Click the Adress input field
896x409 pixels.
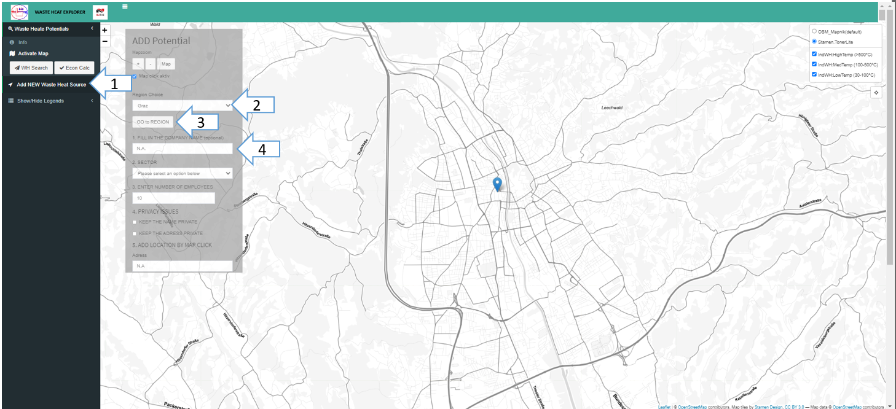coord(183,266)
